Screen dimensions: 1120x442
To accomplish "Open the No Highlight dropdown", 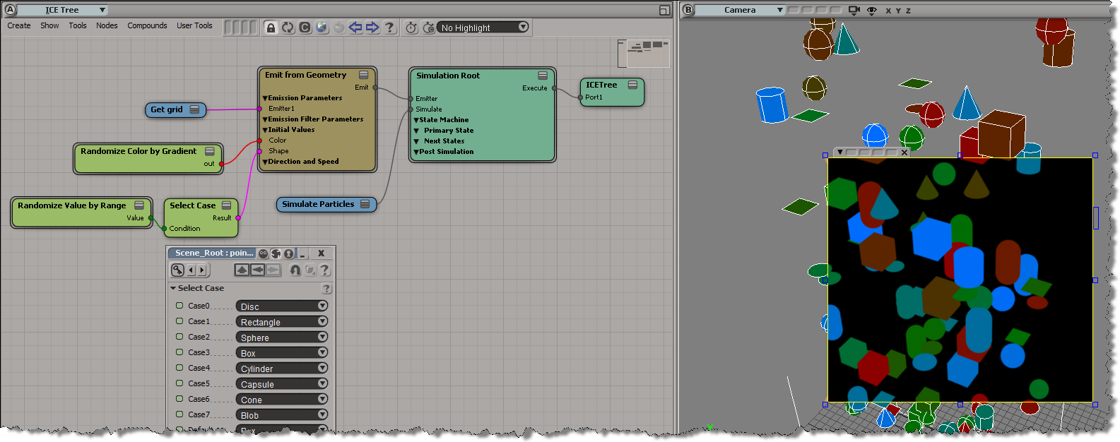I will [x=483, y=28].
